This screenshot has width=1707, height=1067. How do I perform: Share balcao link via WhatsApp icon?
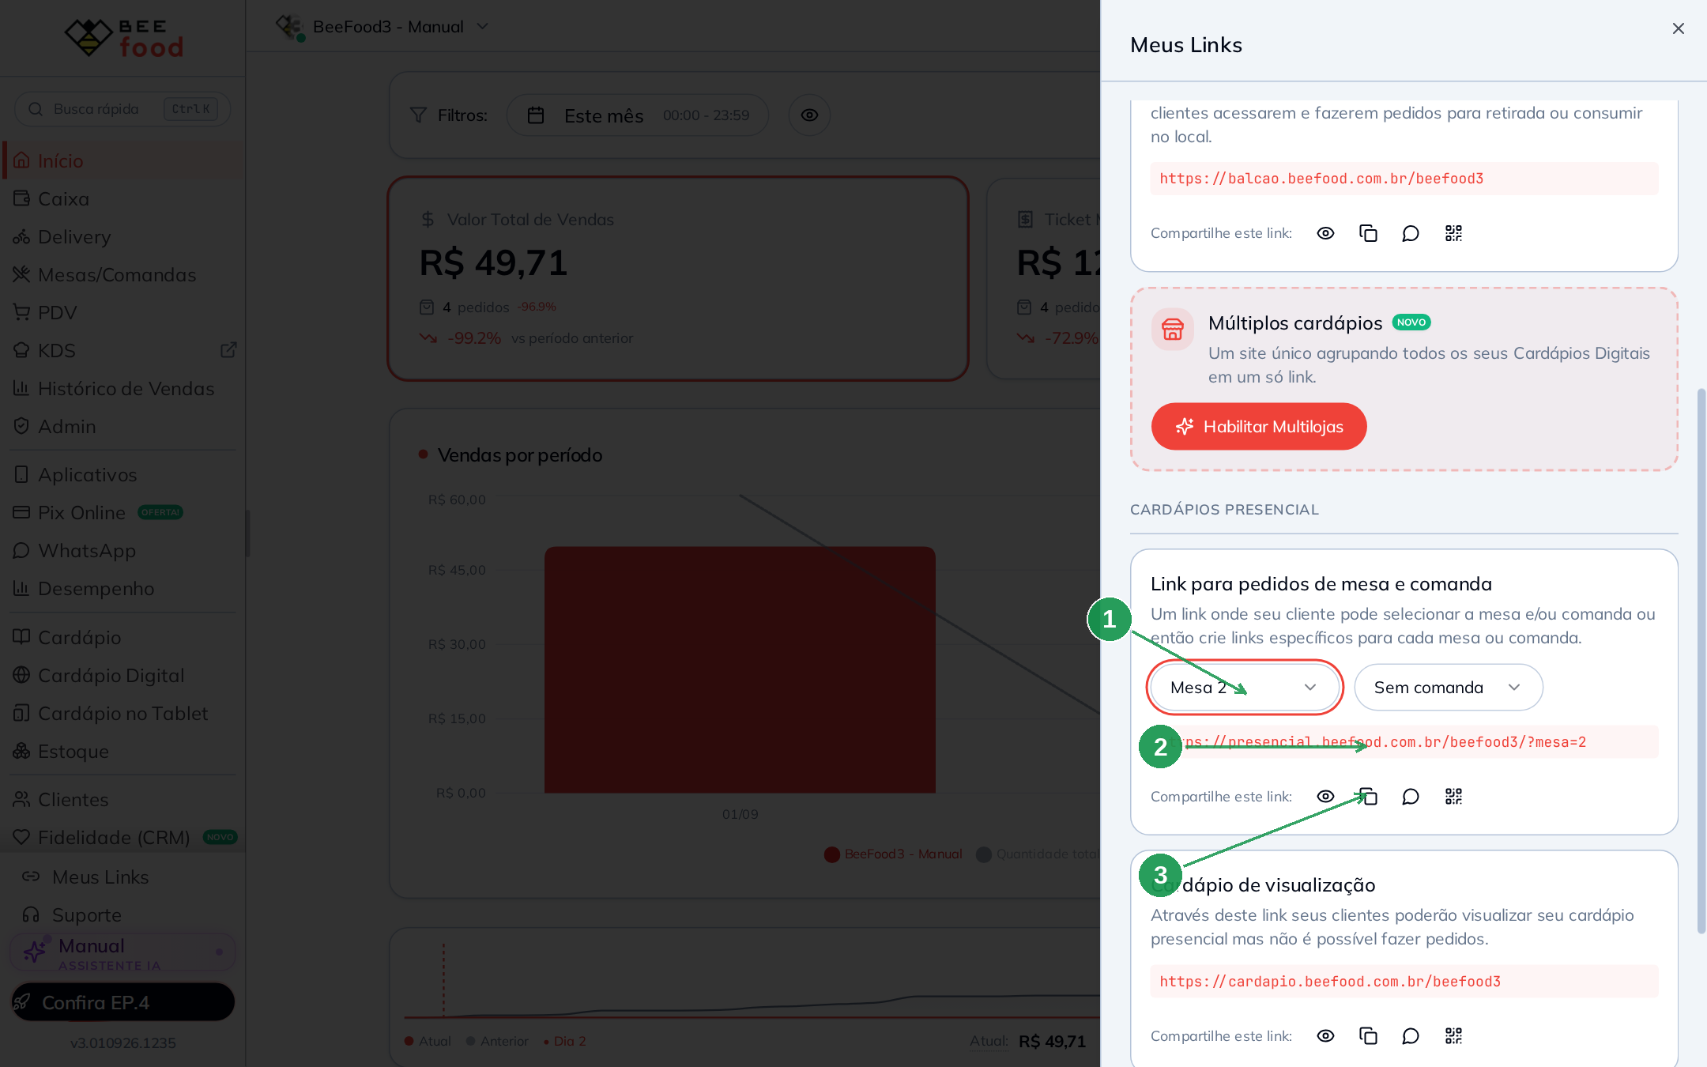(x=1411, y=233)
